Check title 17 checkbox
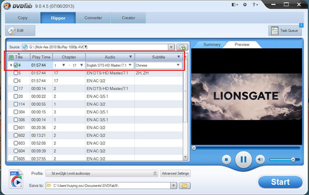309x195 pixels. [16, 89]
